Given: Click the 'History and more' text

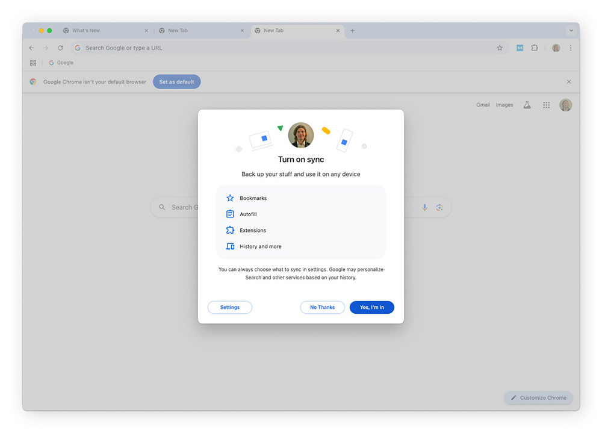Looking at the screenshot, I should click(x=260, y=247).
